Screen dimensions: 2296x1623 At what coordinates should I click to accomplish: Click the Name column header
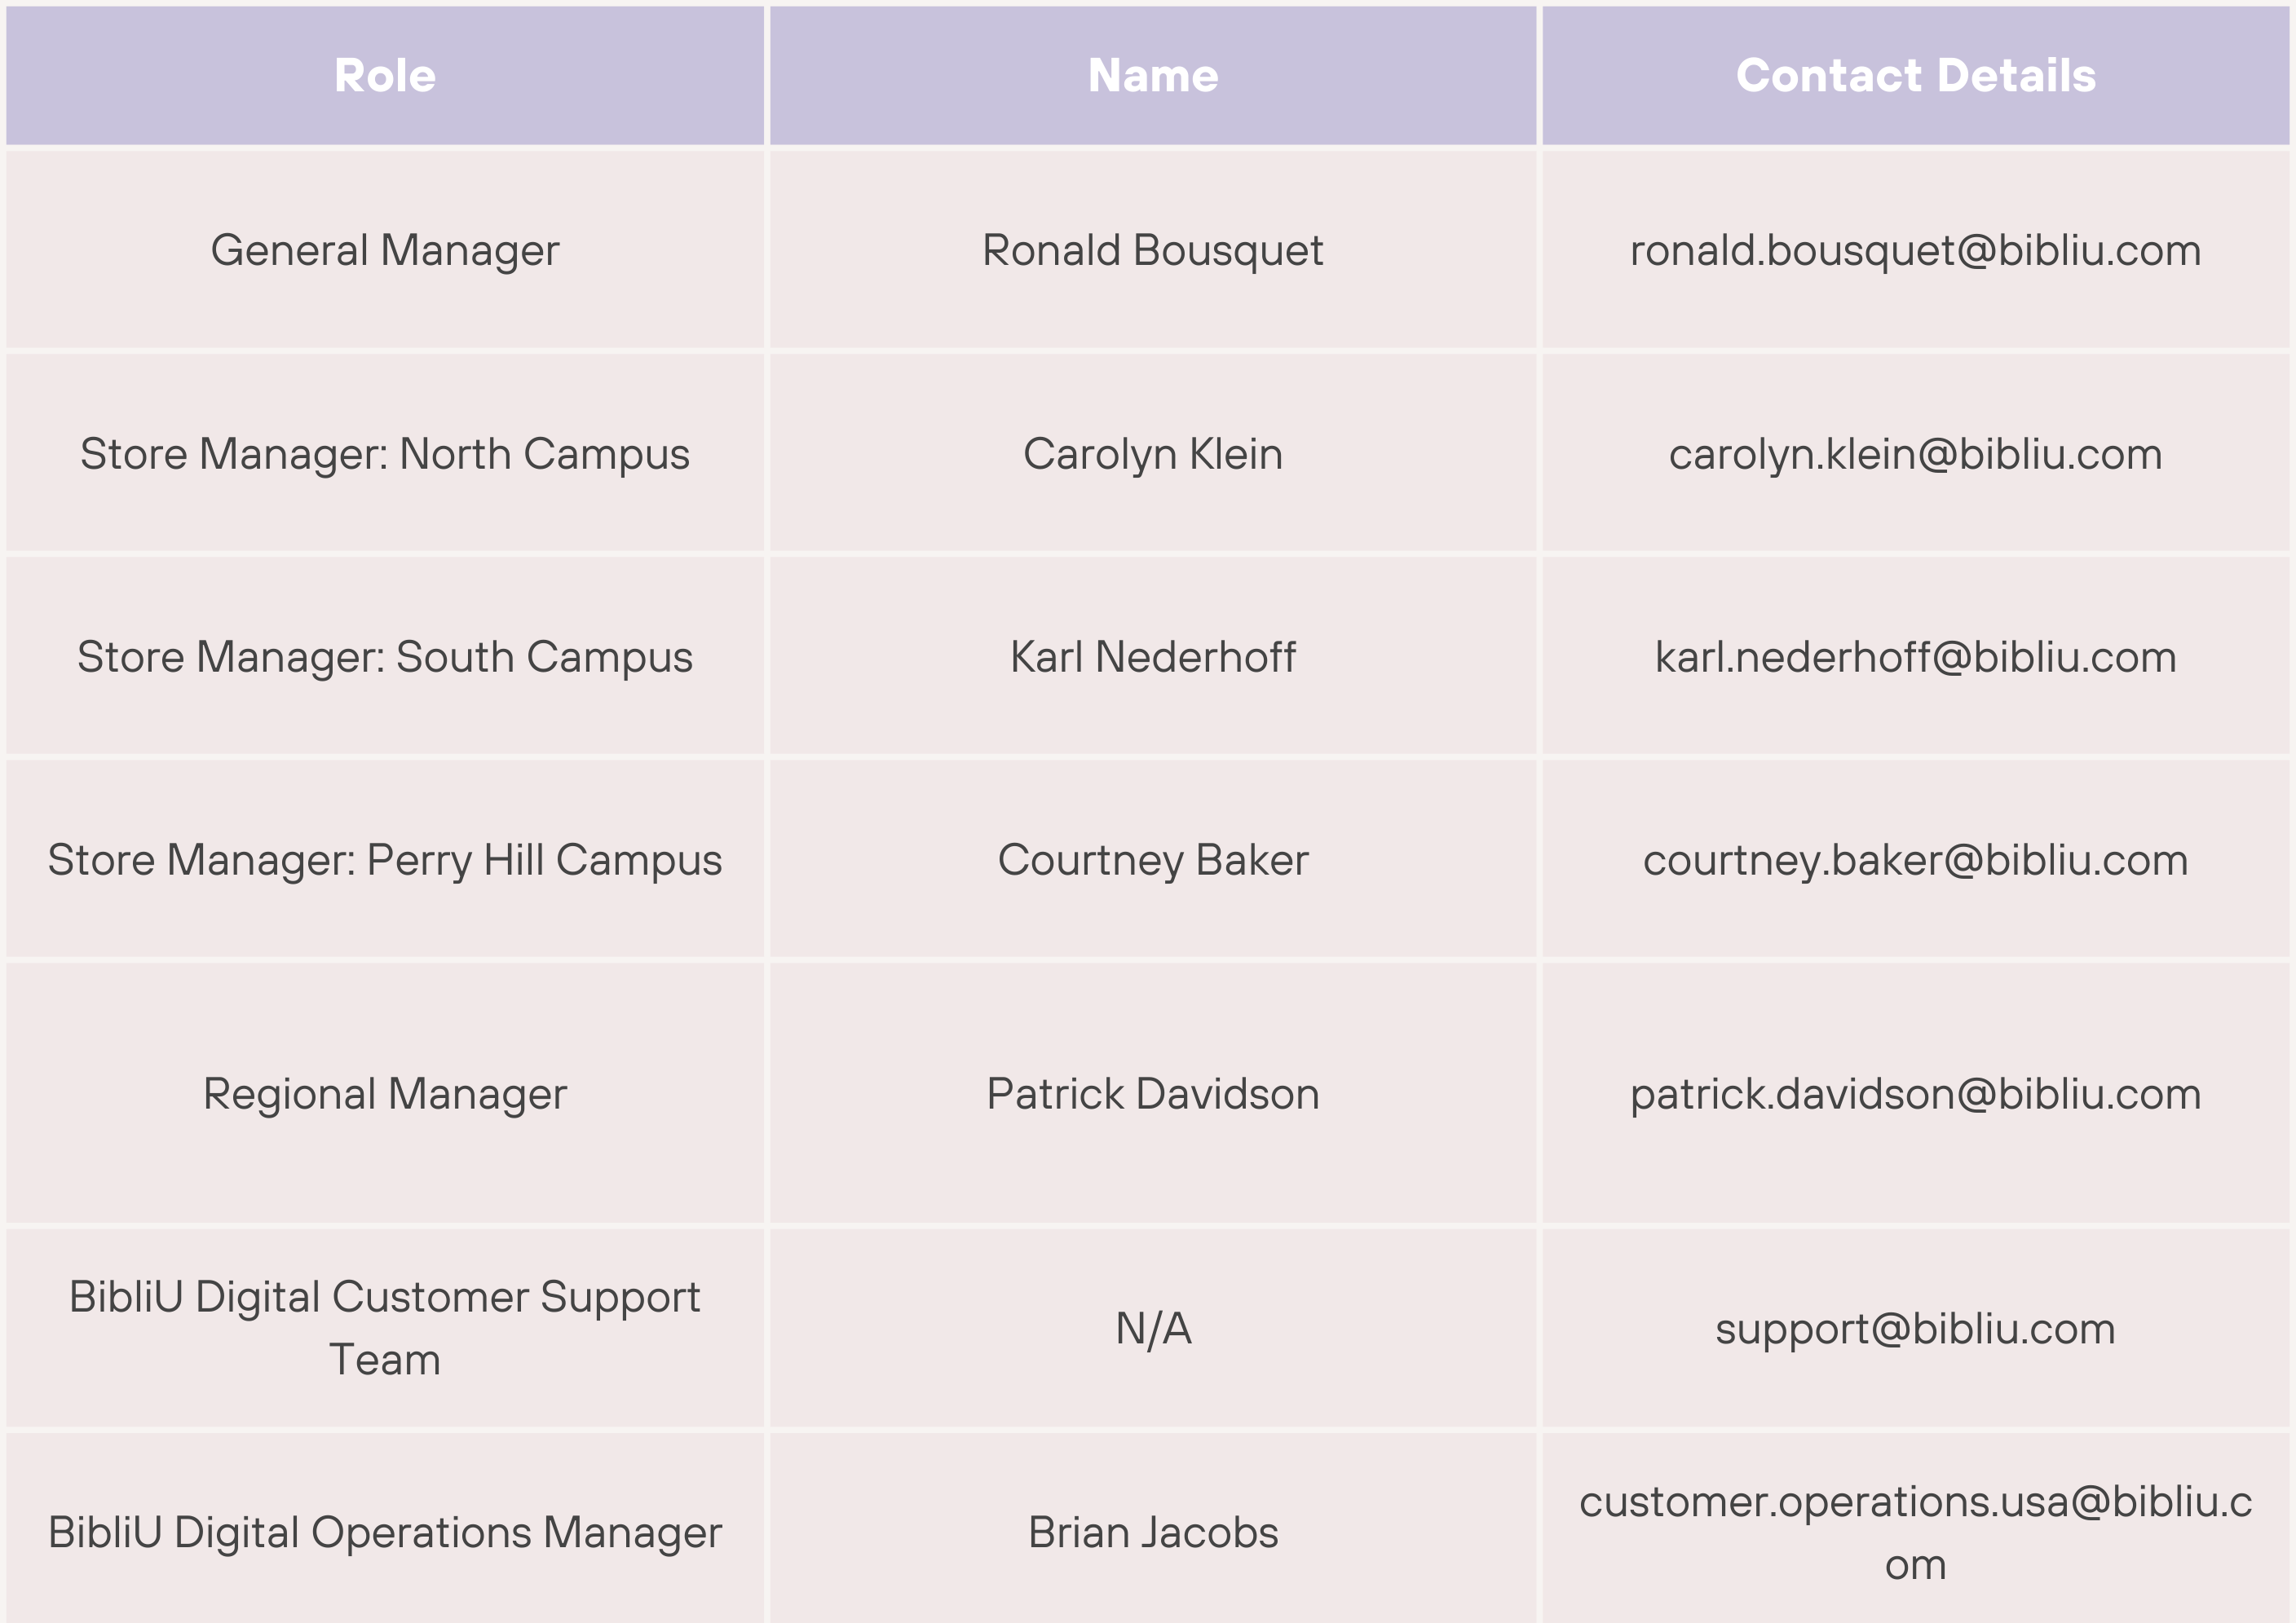point(1153,76)
